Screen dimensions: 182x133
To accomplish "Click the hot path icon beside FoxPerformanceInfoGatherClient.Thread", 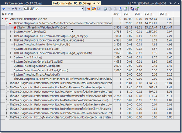I will 11,23.
